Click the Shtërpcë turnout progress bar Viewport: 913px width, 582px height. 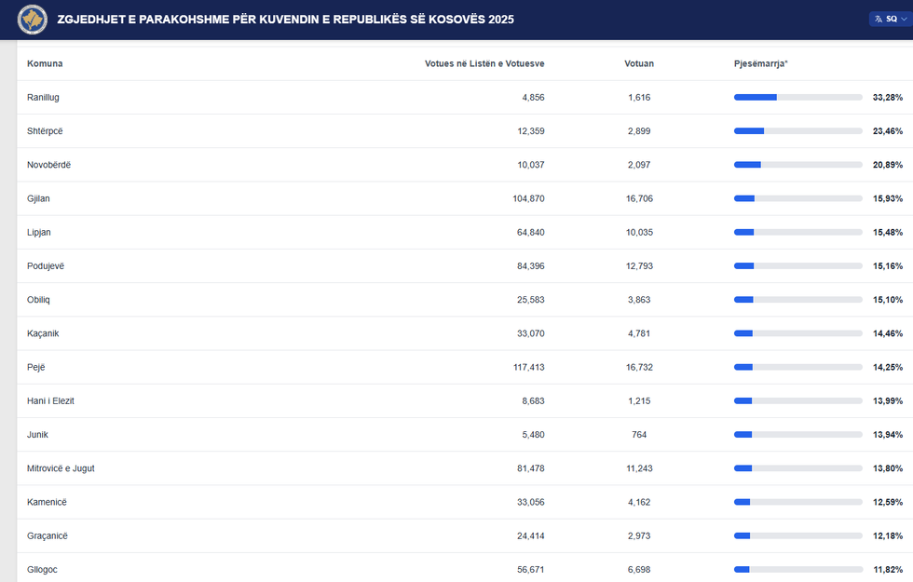[797, 131]
